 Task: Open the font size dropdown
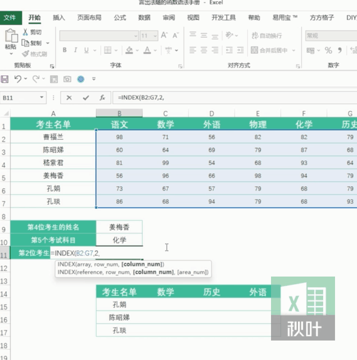point(155,36)
